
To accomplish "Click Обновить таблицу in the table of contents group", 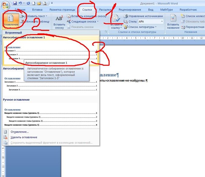I will coord(35,21).
